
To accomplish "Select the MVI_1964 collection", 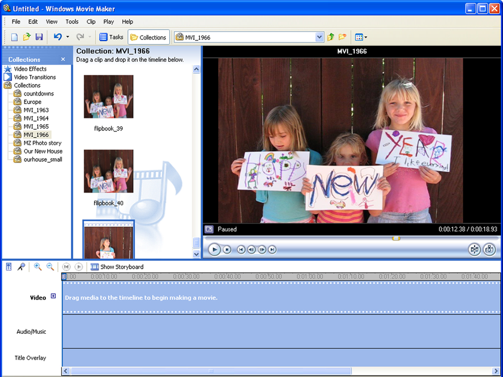I will pyautogui.click(x=36, y=118).
